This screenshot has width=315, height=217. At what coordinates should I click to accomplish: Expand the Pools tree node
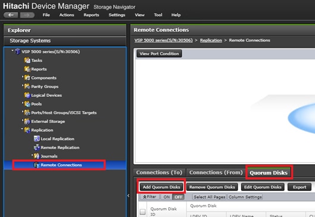tap(23, 103)
